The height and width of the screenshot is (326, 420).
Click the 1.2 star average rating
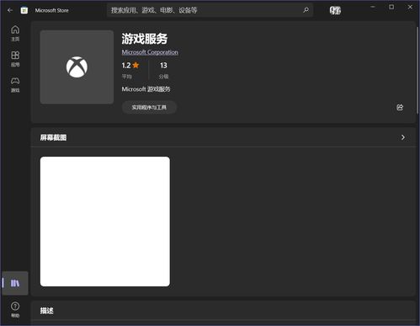(x=130, y=66)
